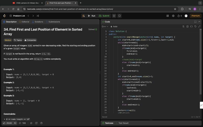The width and height of the screenshot is (203, 127).
Task: Open LeetCode settings gear
Action: point(173,16)
